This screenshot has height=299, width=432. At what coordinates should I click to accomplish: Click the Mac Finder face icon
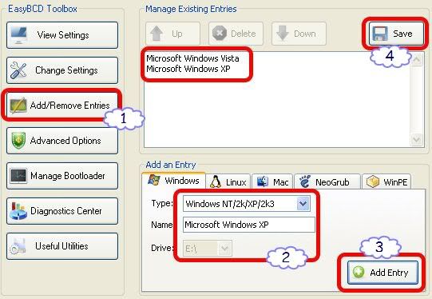coord(262,181)
